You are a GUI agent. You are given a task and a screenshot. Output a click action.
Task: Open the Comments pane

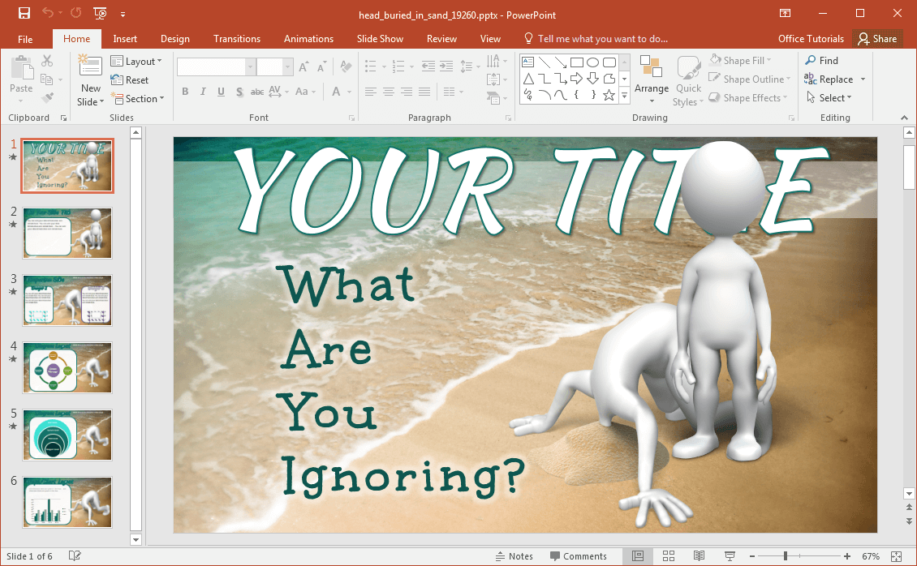pyautogui.click(x=578, y=556)
